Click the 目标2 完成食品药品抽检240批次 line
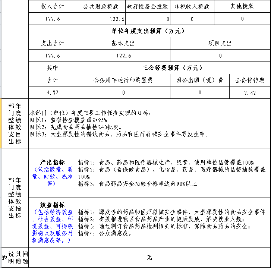 coord(76,127)
